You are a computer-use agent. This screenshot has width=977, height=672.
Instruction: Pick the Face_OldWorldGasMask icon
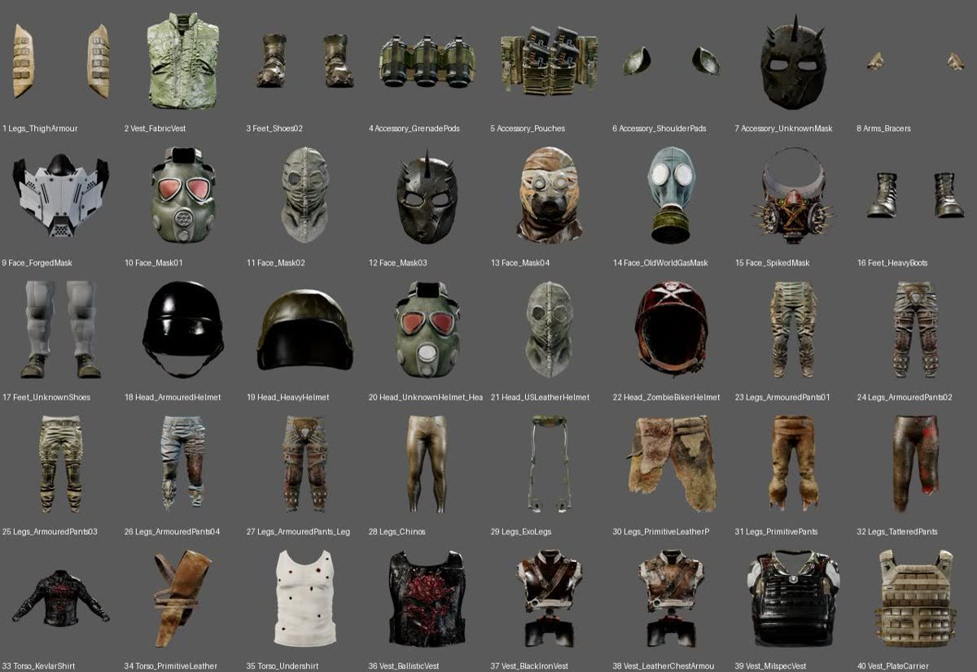[x=672, y=194]
